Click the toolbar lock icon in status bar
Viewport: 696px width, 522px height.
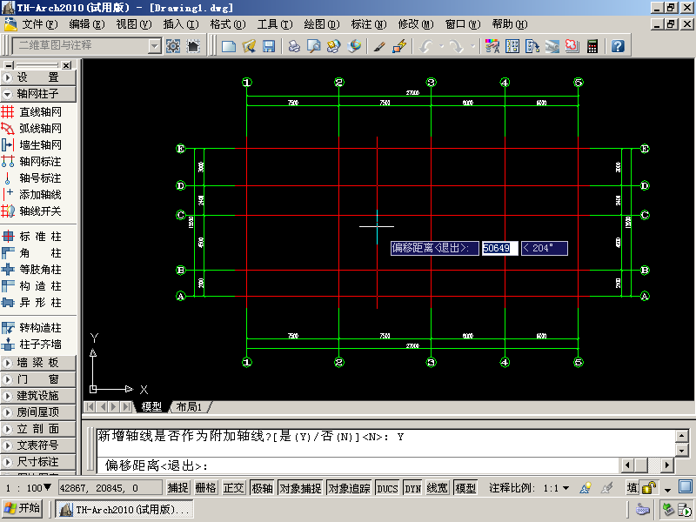[x=649, y=488]
